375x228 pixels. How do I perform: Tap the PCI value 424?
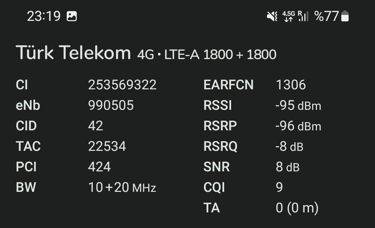point(99,167)
